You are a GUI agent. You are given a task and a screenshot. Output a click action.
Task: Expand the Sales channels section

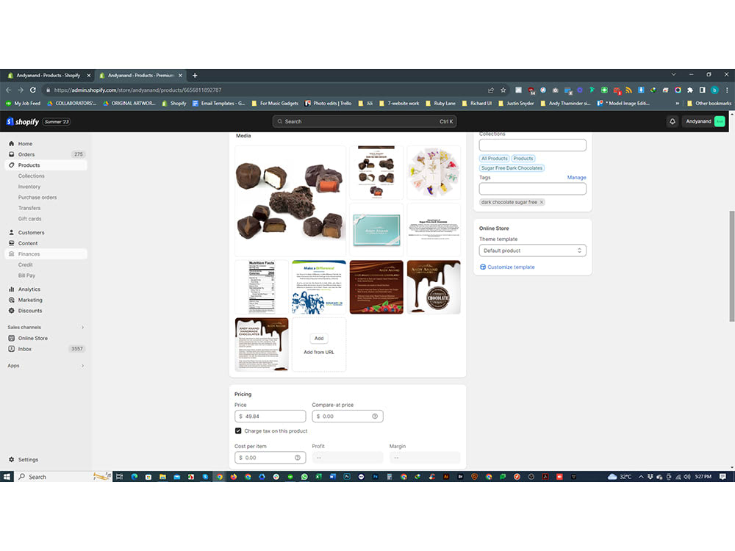click(x=83, y=328)
